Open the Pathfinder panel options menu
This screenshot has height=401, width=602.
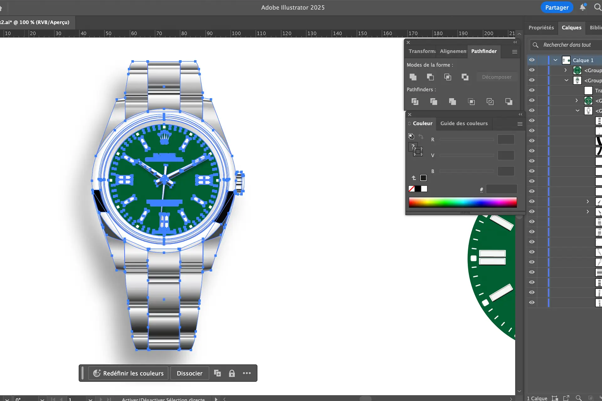pyautogui.click(x=515, y=52)
